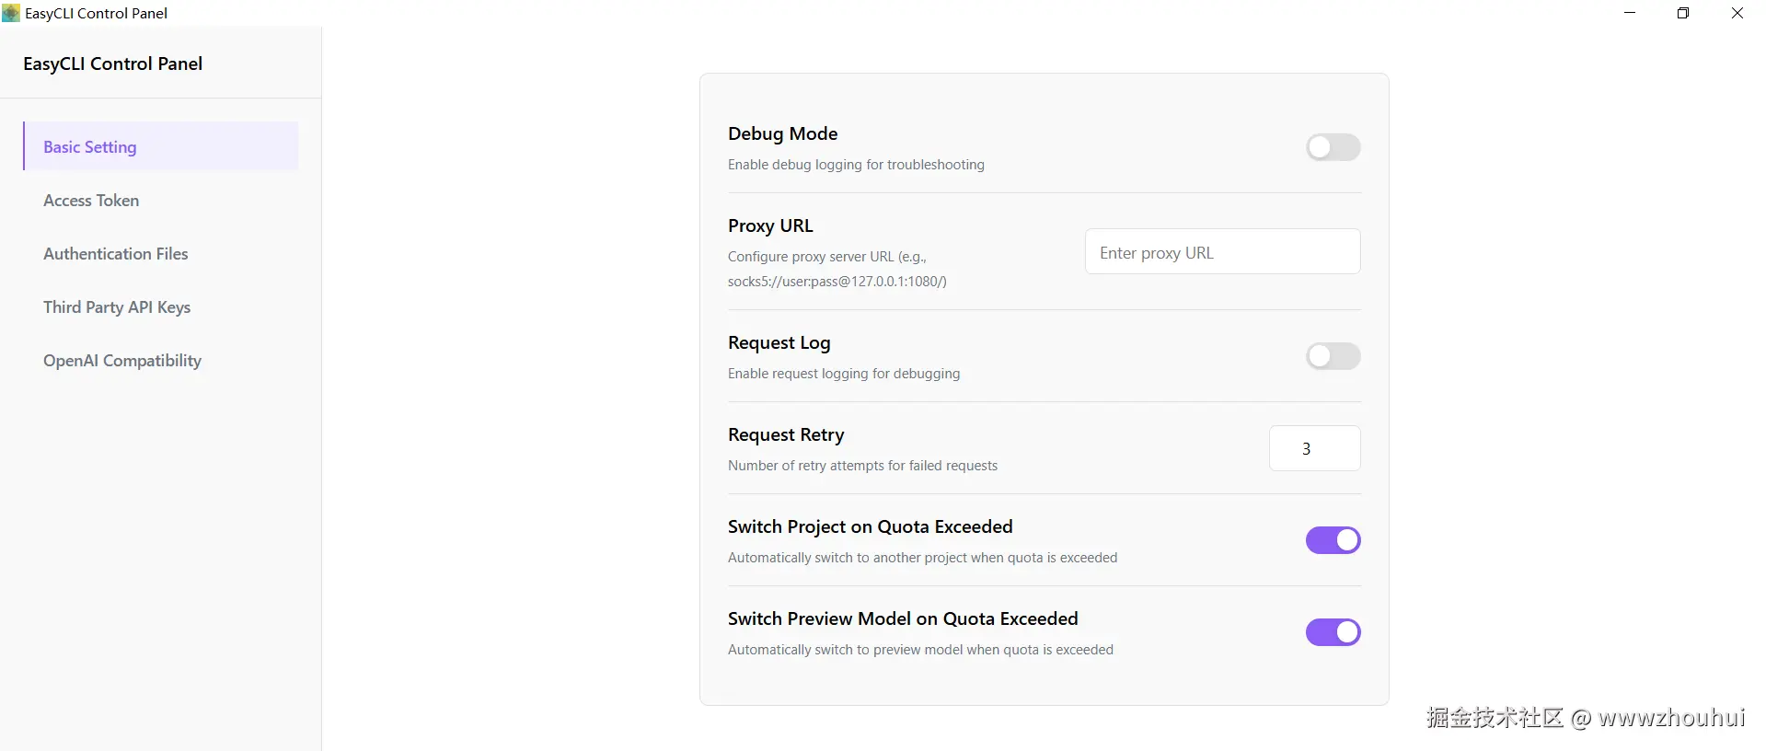Open Third Party API Keys section
The height and width of the screenshot is (751, 1766).
tap(117, 307)
